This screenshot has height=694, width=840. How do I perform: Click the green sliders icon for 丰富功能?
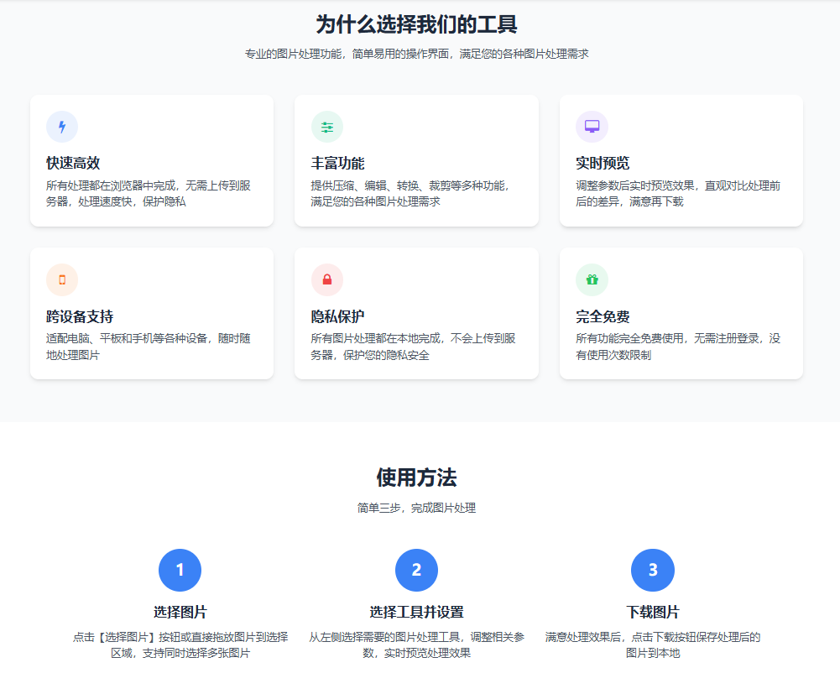[327, 128]
